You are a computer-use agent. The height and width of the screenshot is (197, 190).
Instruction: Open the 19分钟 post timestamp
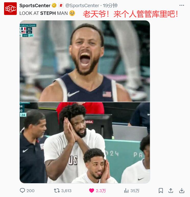(x=110, y=6)
